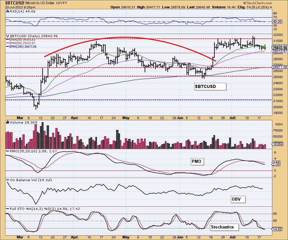
Task: Click the OBV annotation box
Action: [x=238, y=199]
